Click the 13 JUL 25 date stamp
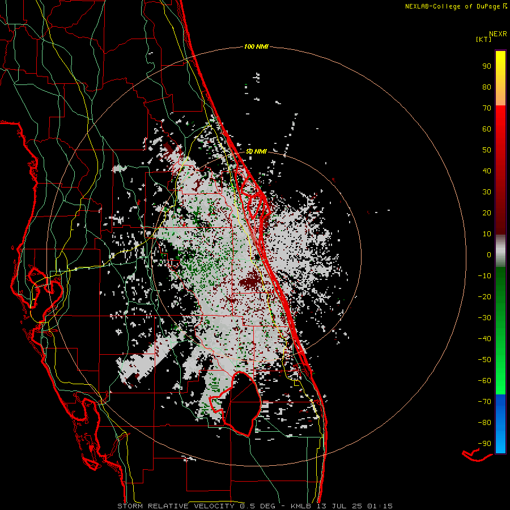 tap(339, 506)
